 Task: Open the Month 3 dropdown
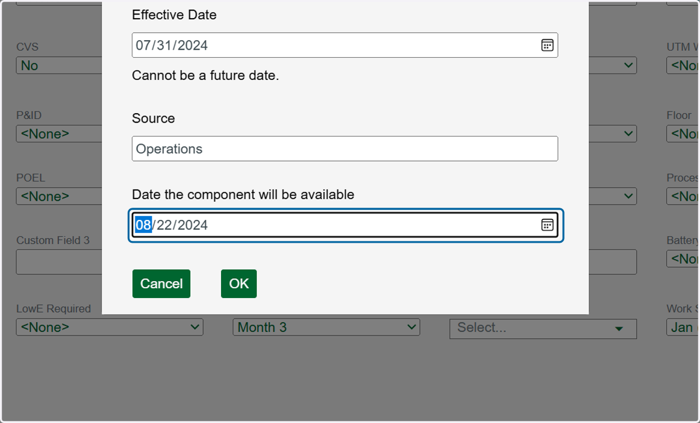click(326, 327)
